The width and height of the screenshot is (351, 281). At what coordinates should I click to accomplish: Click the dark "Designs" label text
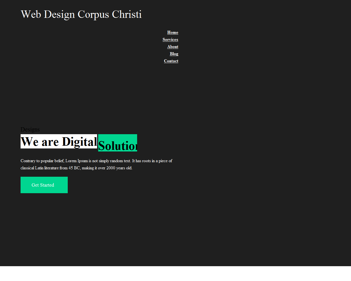coord(30,129)
